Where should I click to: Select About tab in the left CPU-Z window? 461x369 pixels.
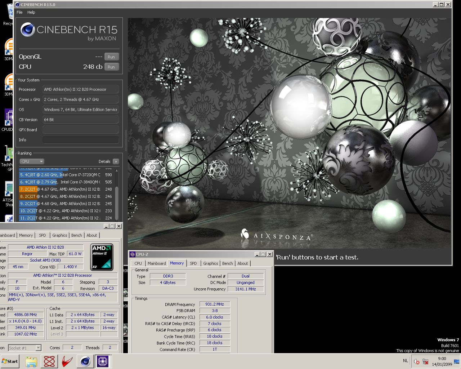tap(92, 235)
